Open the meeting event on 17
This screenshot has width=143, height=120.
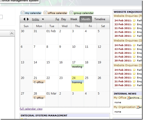pos(77,67)
